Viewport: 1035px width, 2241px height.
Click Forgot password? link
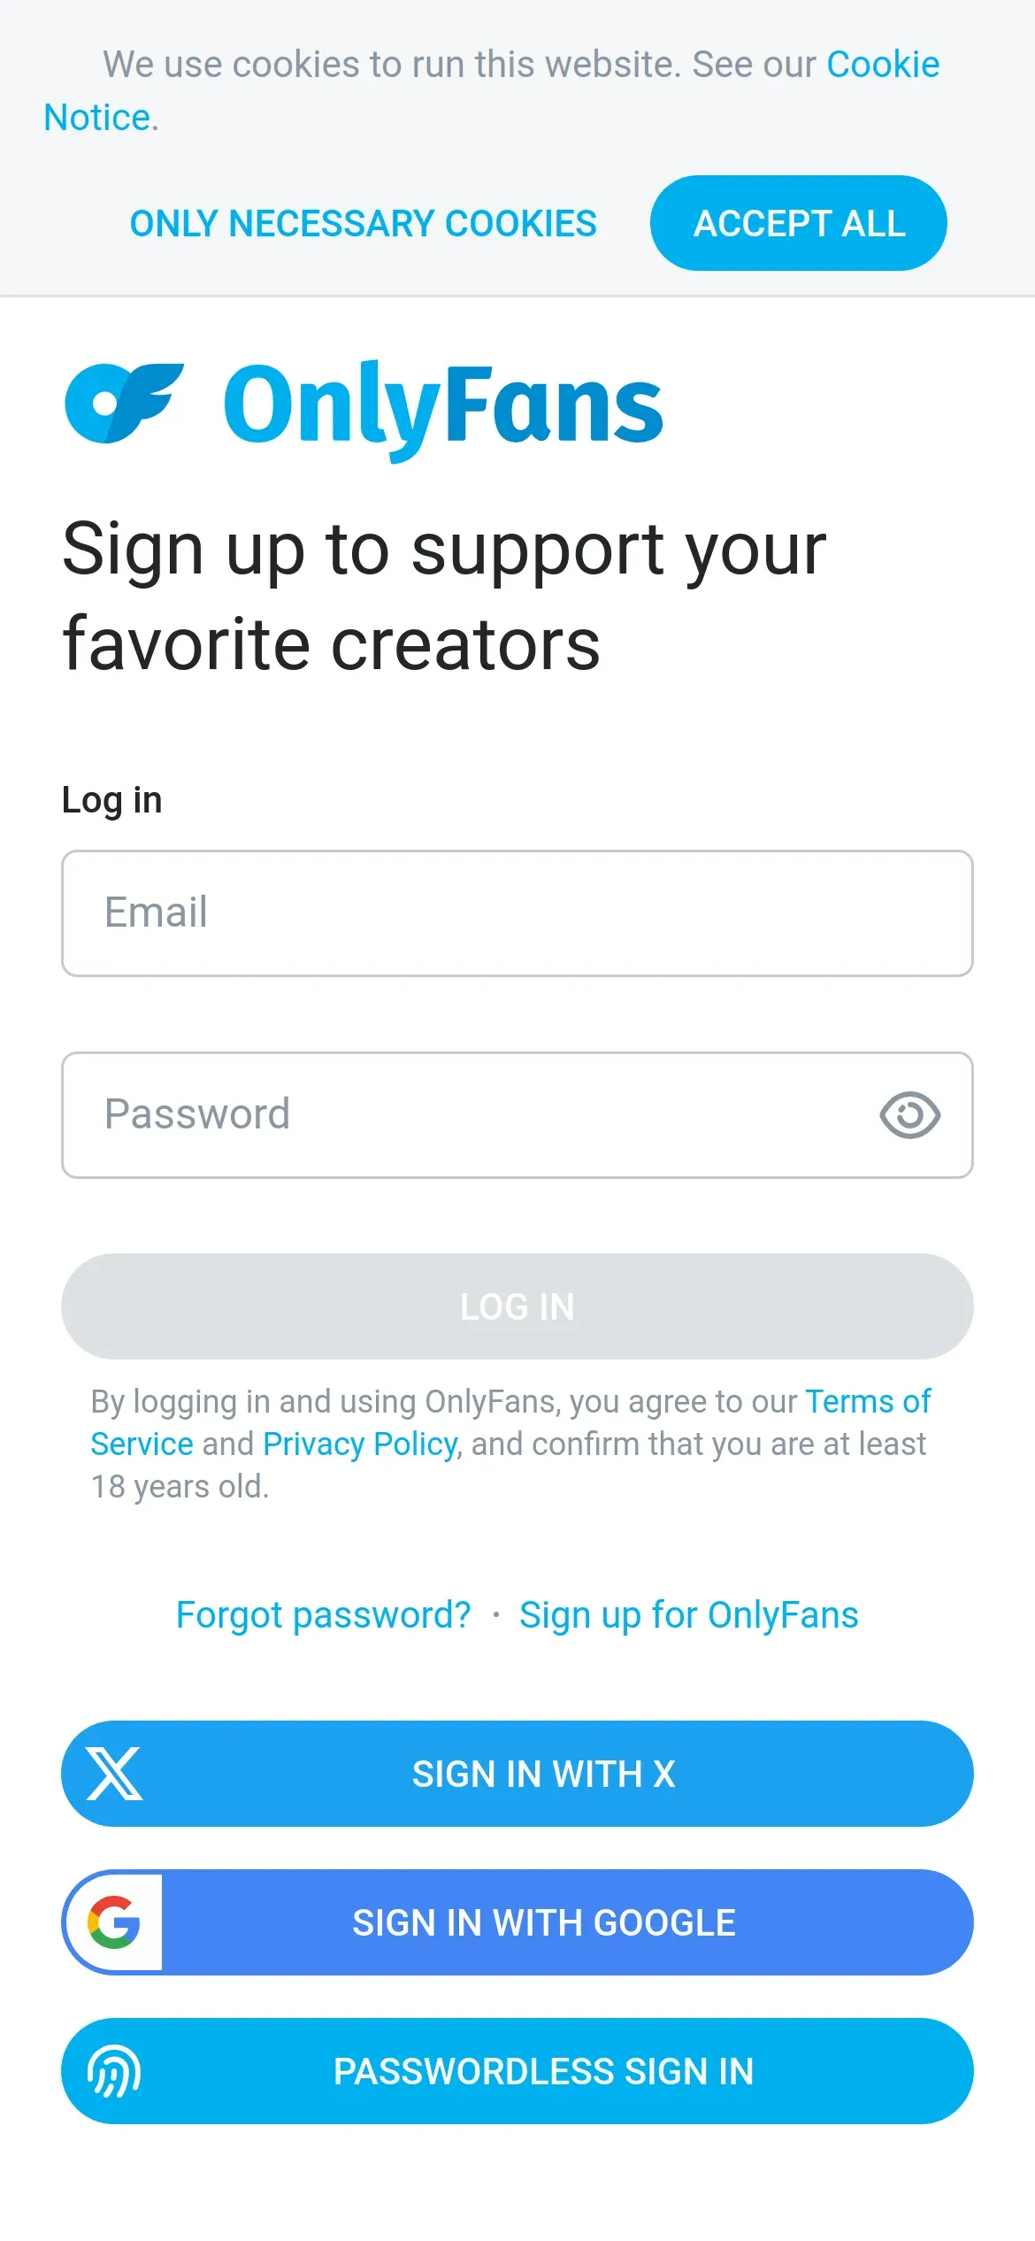[x=324, y=1615]
